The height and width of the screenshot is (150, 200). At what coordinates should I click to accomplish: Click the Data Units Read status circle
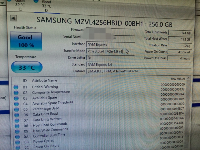pos(16,115)
